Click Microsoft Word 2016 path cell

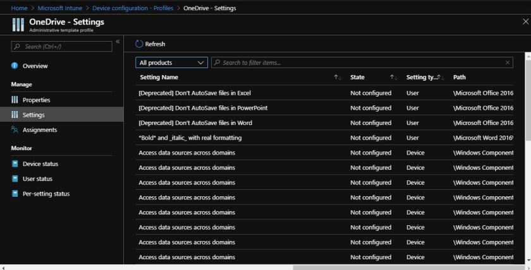tap(483, 138)
